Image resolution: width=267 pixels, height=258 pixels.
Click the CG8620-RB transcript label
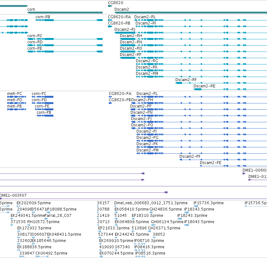click(119, 23)
